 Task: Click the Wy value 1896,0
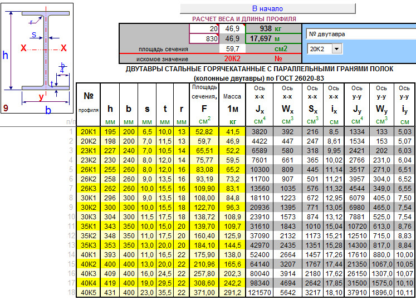381,293
